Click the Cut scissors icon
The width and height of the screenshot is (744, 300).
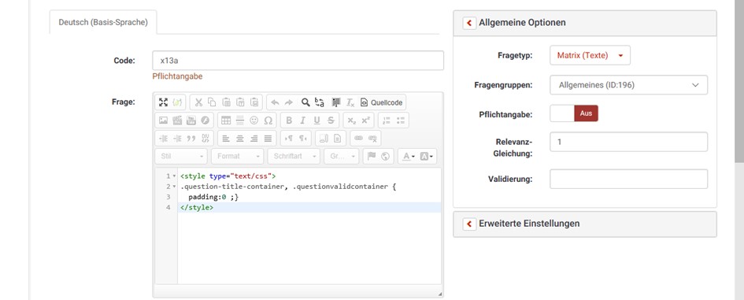click(198, 102)
